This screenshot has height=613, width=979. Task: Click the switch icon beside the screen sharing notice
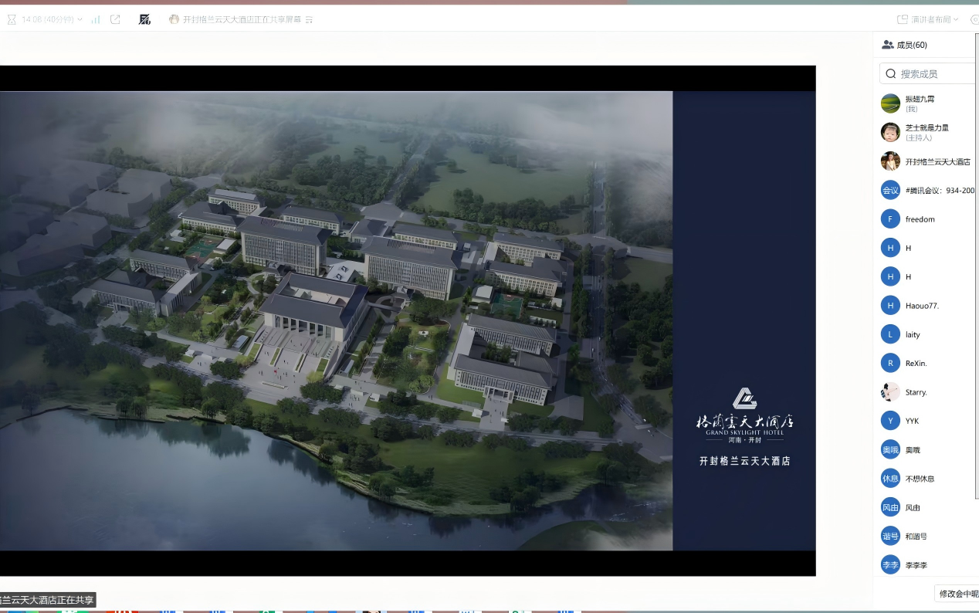pyautogui.click(x=310, y=19)
